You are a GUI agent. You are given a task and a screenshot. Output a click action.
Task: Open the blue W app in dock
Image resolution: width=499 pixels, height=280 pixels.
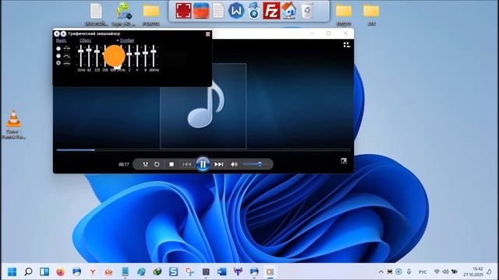tap(235, 10)
